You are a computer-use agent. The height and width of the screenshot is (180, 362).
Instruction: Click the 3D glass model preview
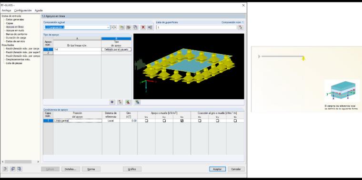[189, 66]
